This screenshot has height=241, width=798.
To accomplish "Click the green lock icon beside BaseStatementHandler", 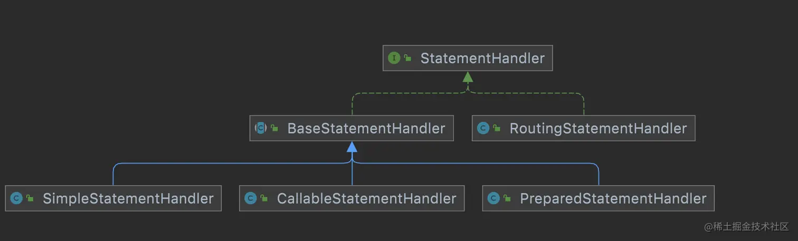I will (274, 128).
